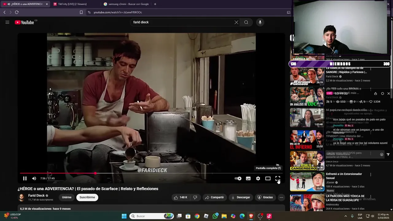
Task: Pause the Scarface video
Action: pyautogui.click(x=25, y=178)
